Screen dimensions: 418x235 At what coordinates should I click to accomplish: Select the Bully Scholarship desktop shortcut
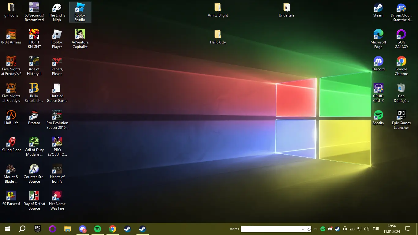click(34, 93)
